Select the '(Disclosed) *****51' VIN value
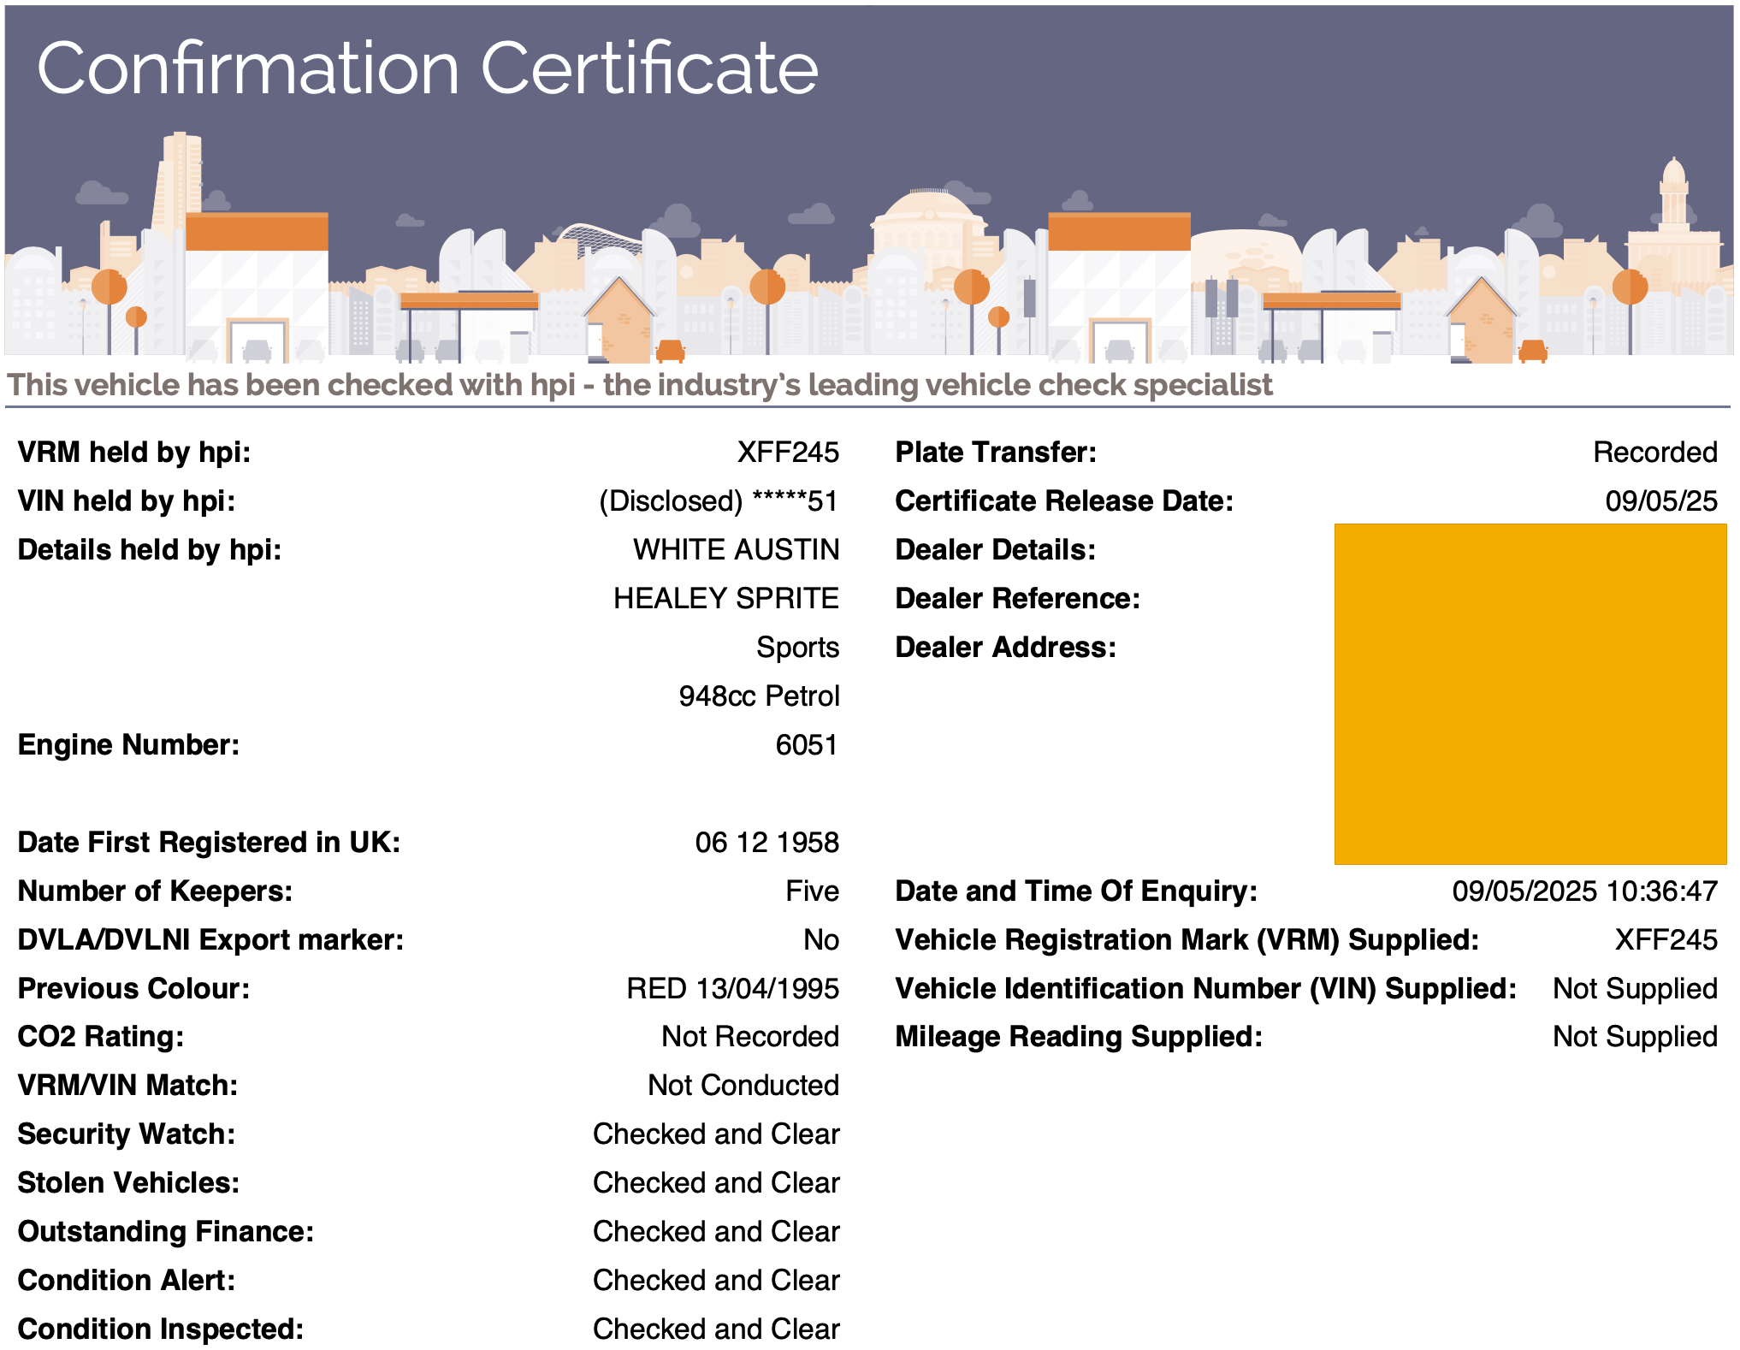1740x1350 pixels. point(719,500)
